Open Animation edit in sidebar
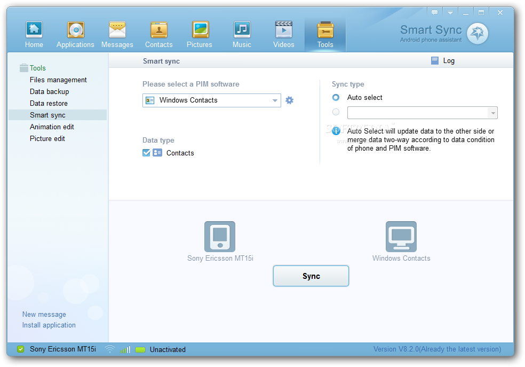This screenshot has width=525, height=367. (x=52, y=127)
